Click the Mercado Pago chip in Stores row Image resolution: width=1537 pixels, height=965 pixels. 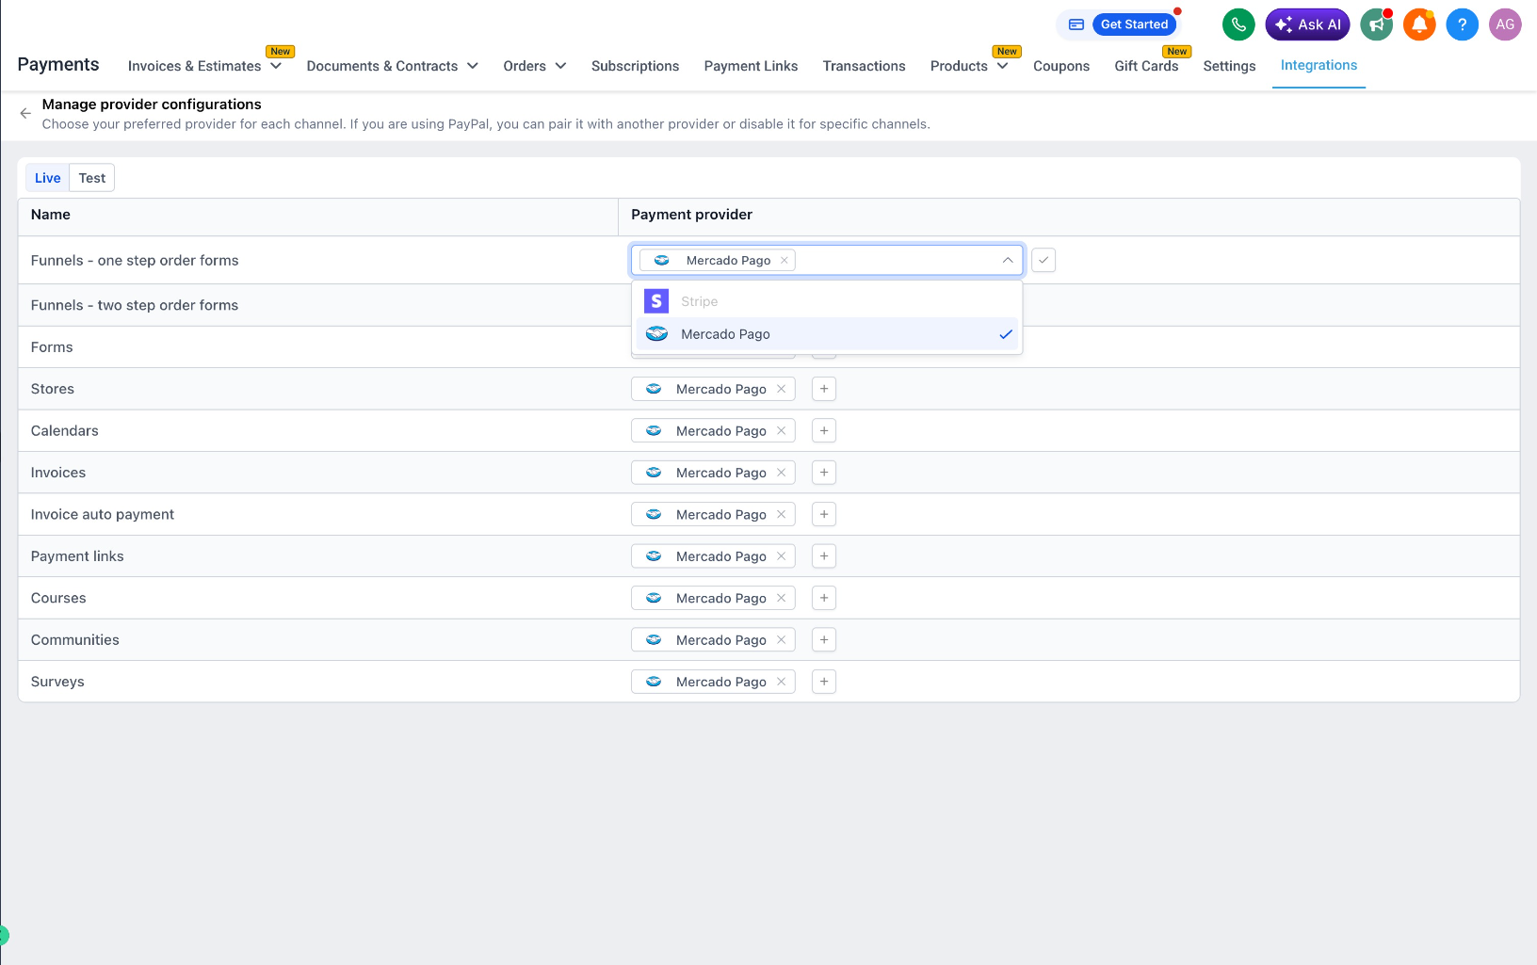[x=713, y=389]
